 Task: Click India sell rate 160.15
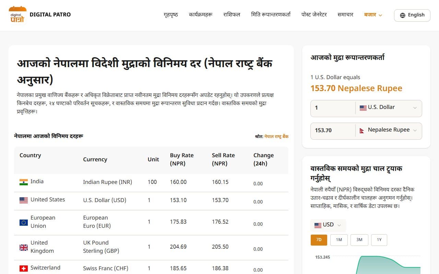(x=220, y=182)
